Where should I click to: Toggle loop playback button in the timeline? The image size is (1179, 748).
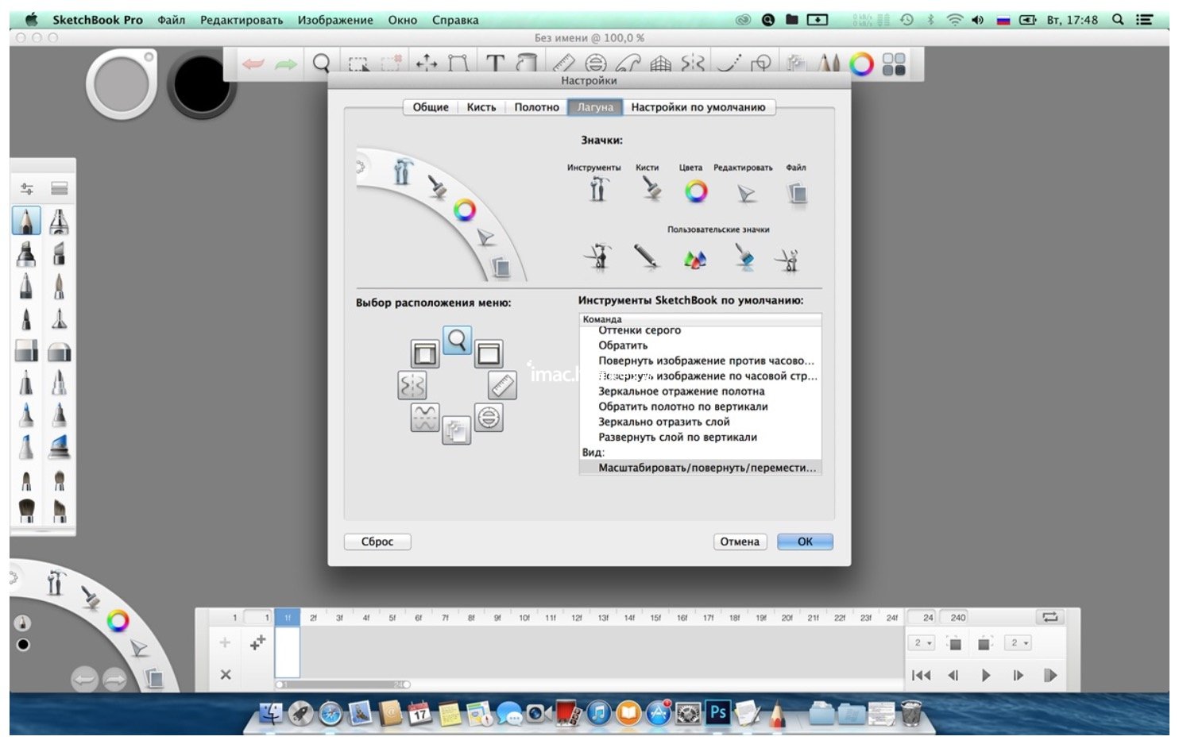click(x=1050, y=617)
